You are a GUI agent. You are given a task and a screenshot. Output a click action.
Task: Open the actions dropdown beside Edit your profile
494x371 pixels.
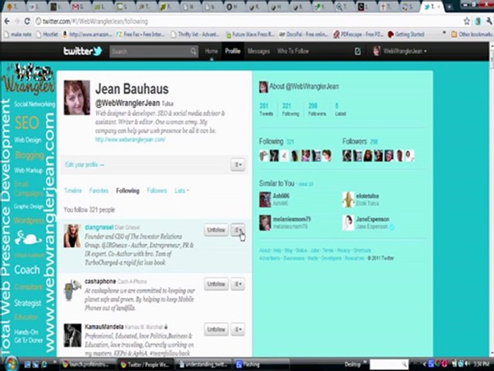click(238, 164)
